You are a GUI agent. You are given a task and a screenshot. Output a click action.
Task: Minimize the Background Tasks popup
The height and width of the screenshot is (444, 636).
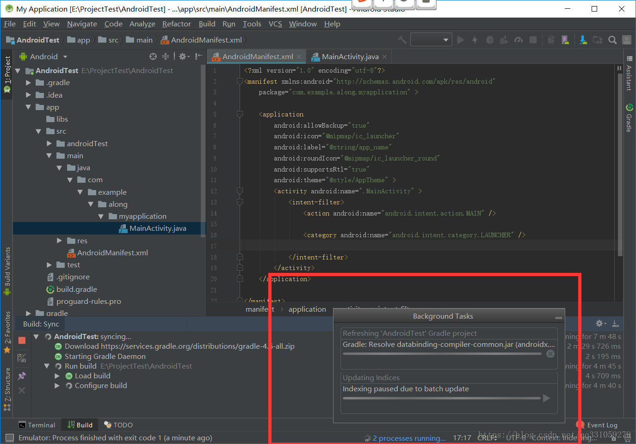tap(559, 317)
